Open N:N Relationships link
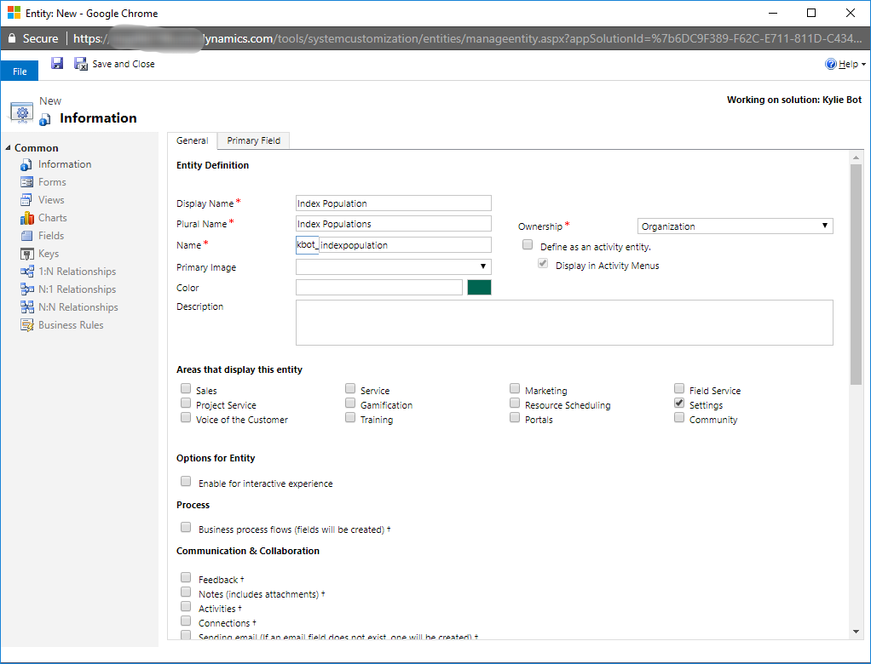Image resolution: width=871 pixels, height=664 pixels. (78, 307)
